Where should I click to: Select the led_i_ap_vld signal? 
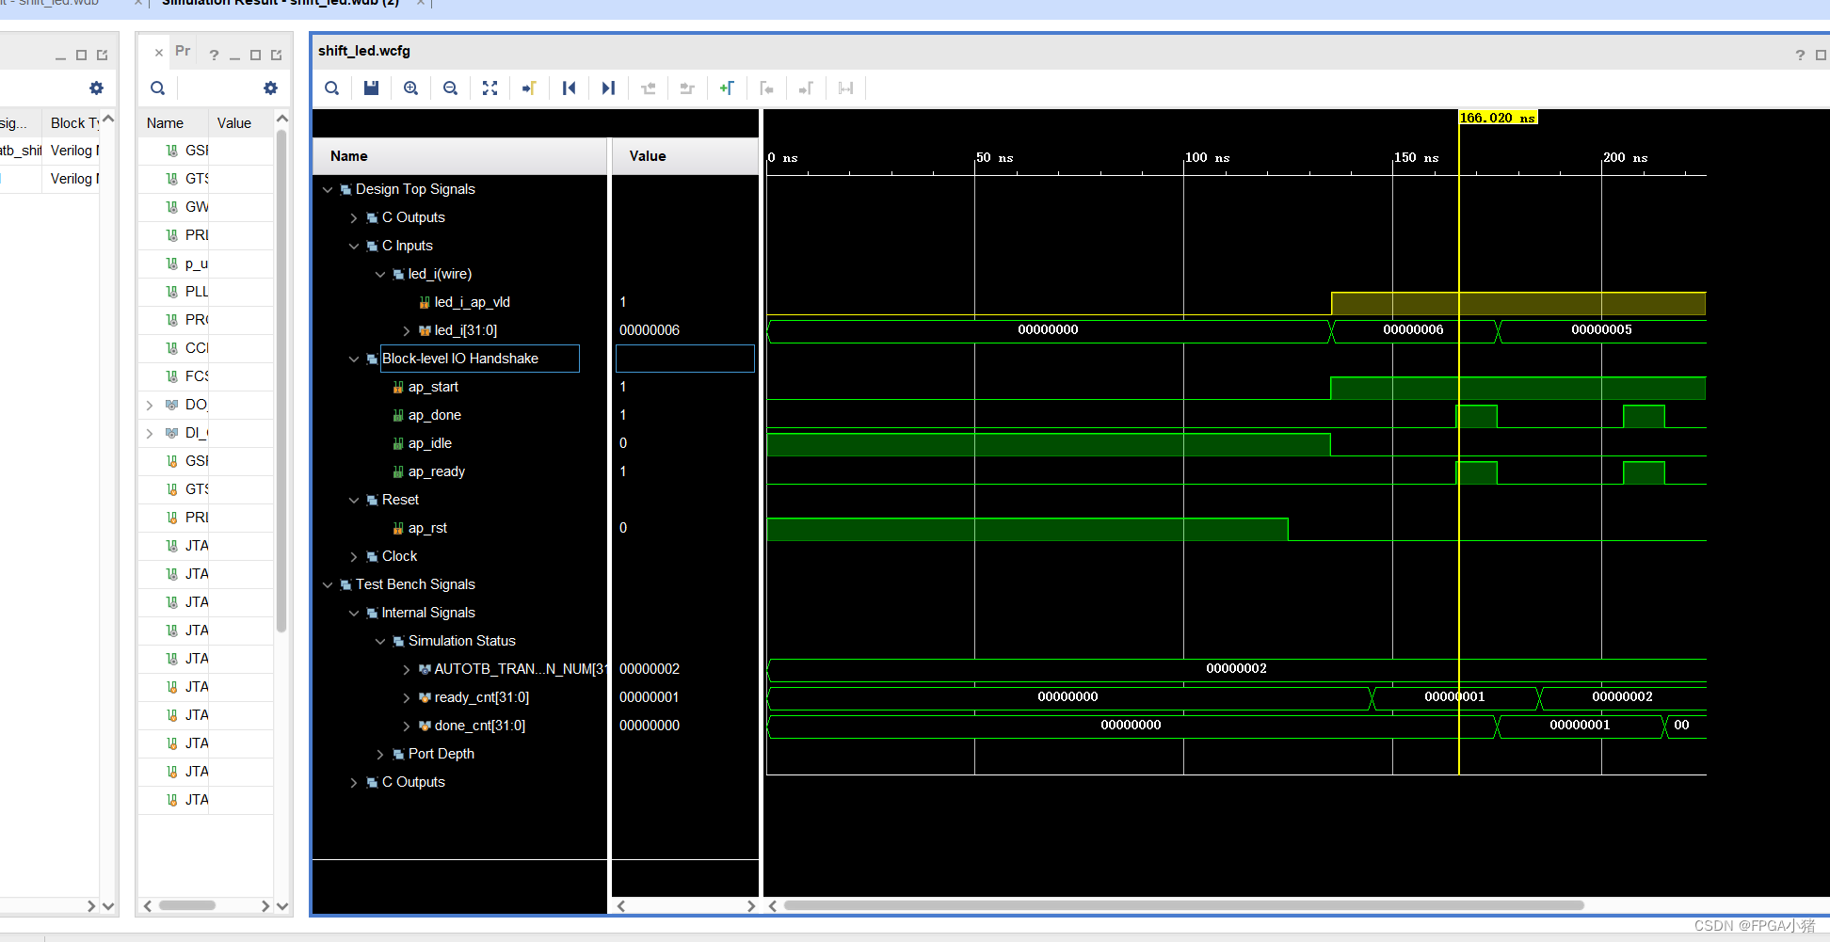coord(472,302)
